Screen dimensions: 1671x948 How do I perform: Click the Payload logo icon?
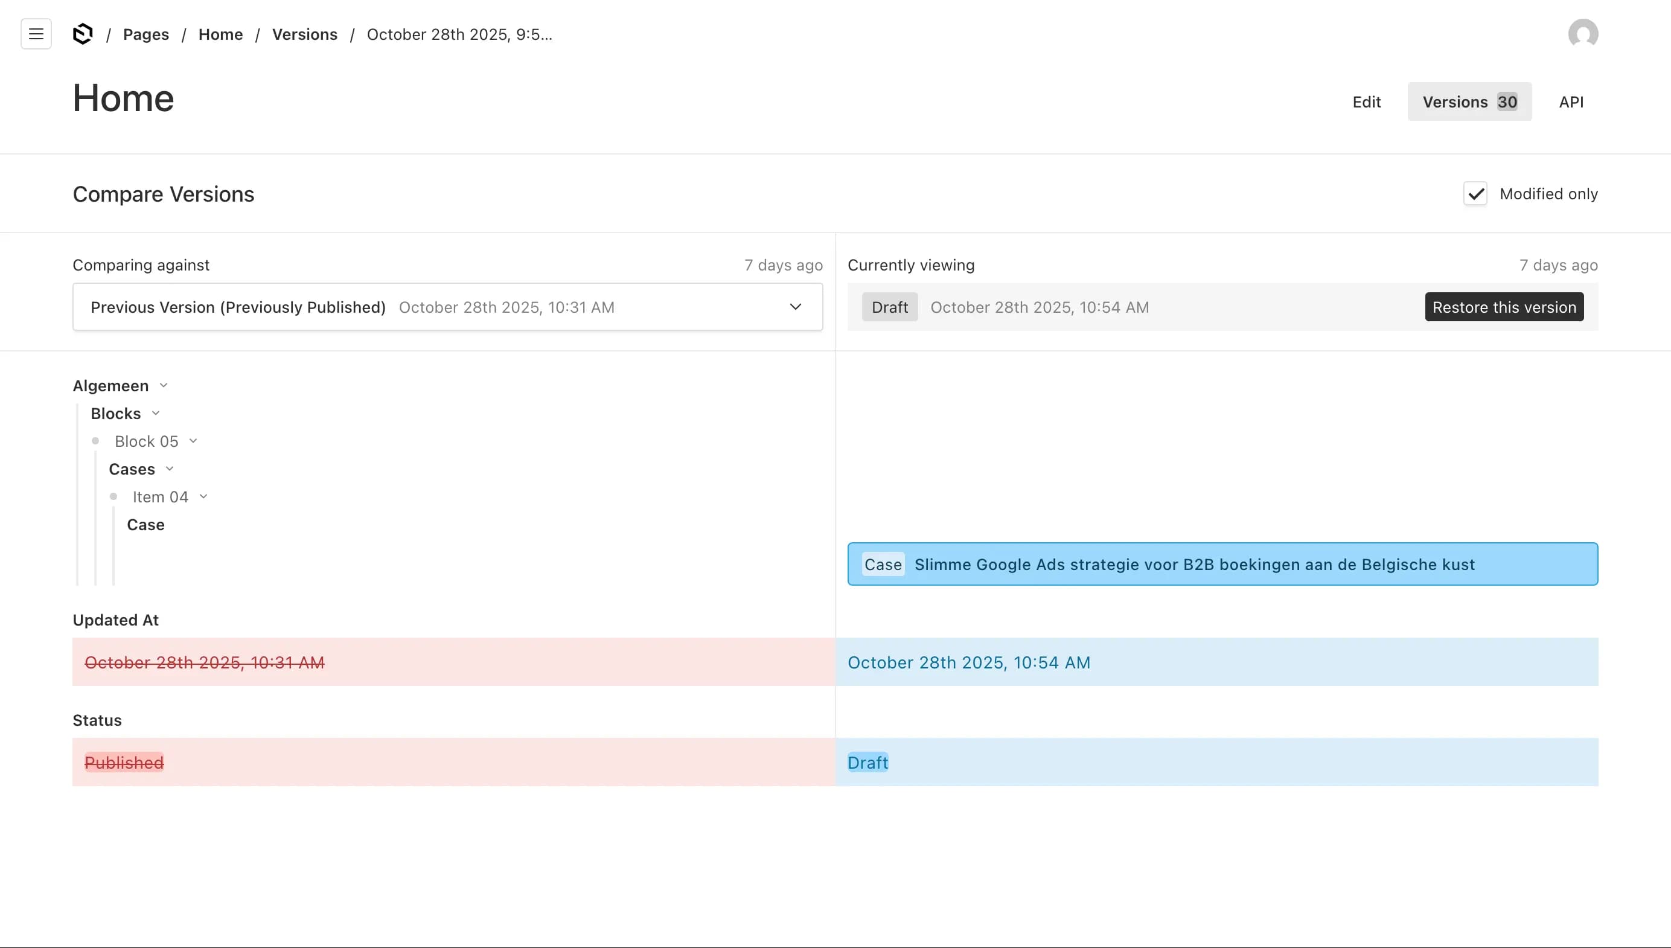click(83, 34)
